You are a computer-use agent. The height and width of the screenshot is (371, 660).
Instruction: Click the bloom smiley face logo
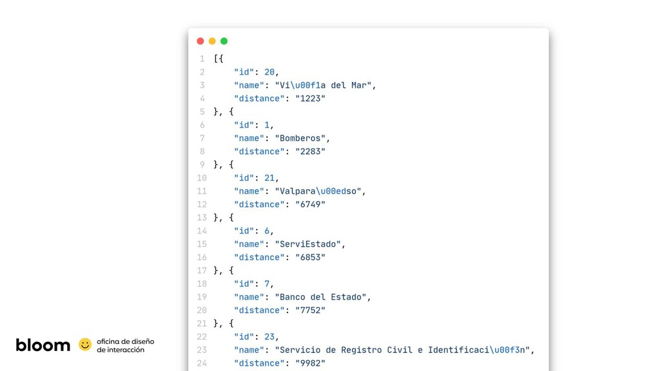click(x=85, y=345)
